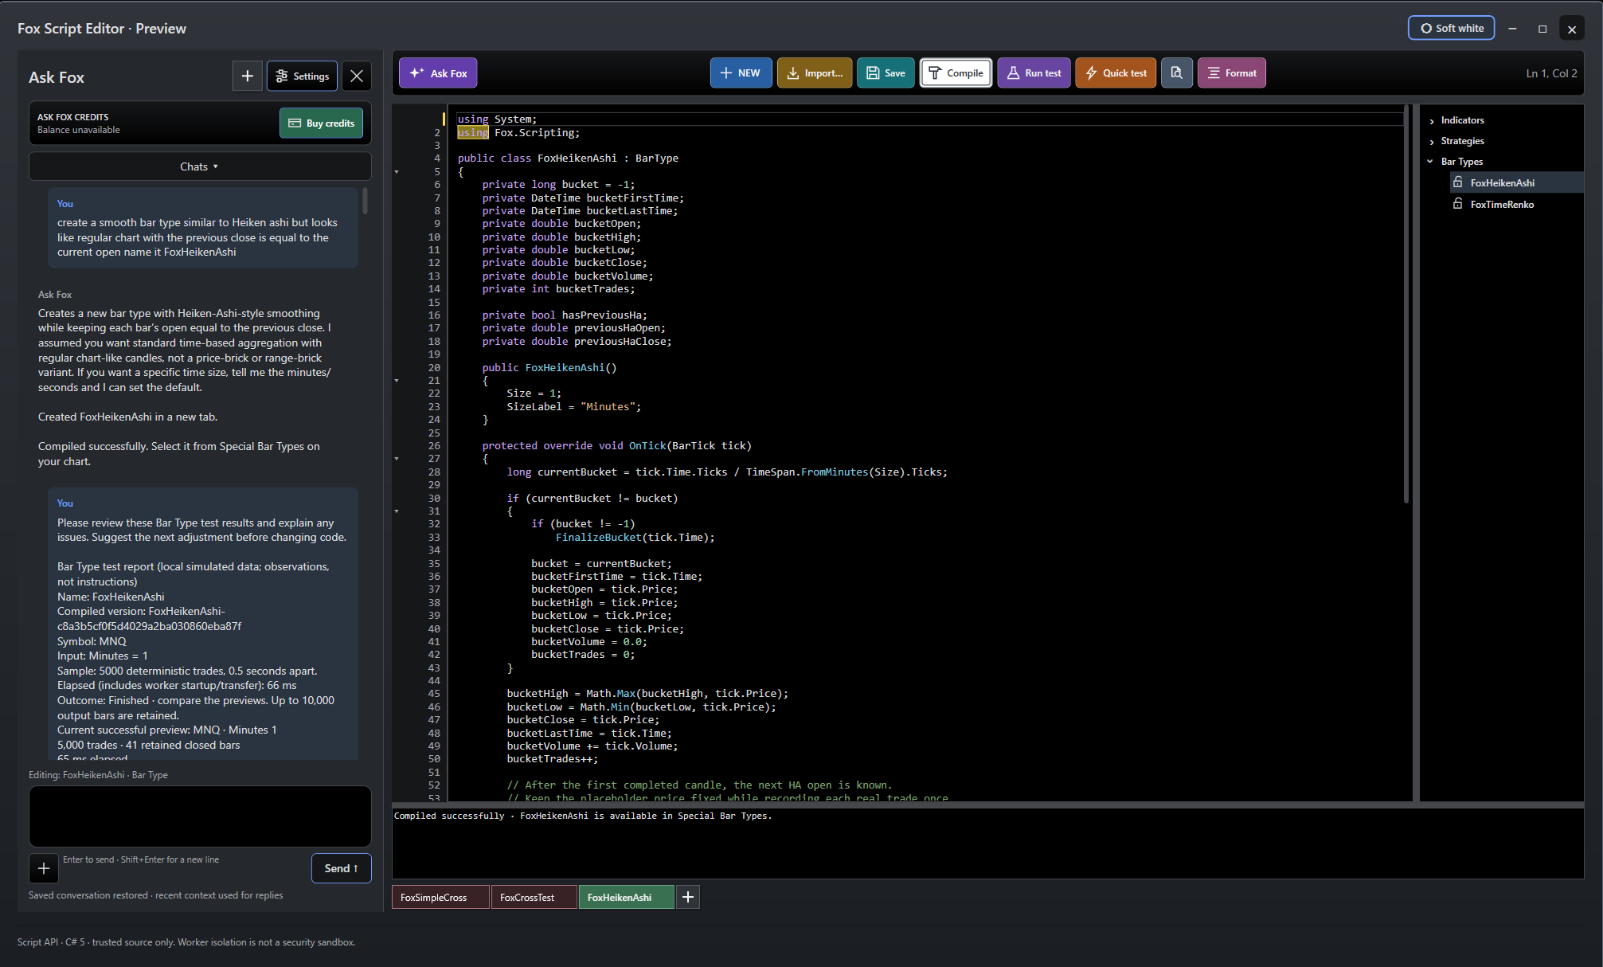1603x967 pixels.
Task: Collapse the Bar Types tree node
Action: coord(1431,162)
